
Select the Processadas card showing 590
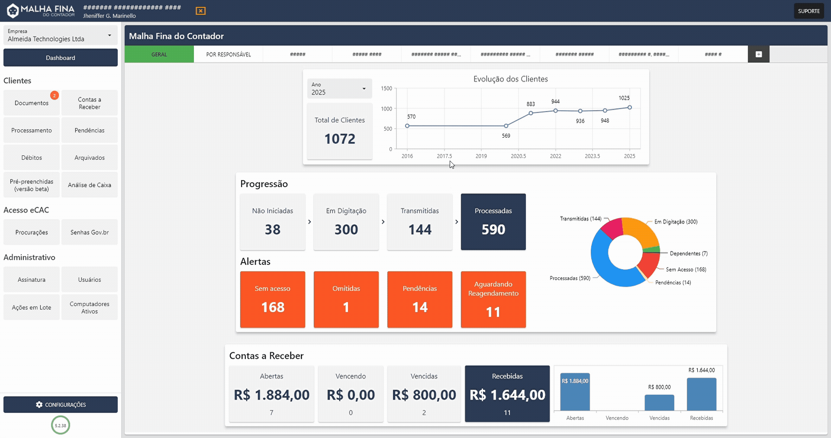[493, 222]
